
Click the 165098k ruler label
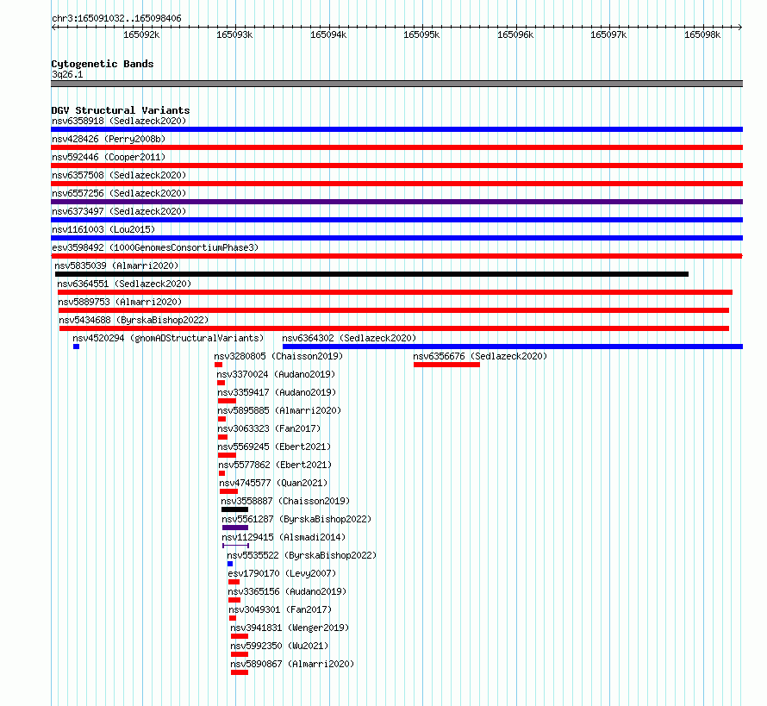click(x=702, y=34)
